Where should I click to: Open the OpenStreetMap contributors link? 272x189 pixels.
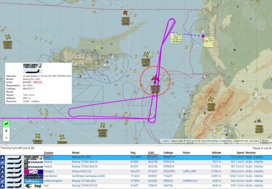click(x=216, y=141)
